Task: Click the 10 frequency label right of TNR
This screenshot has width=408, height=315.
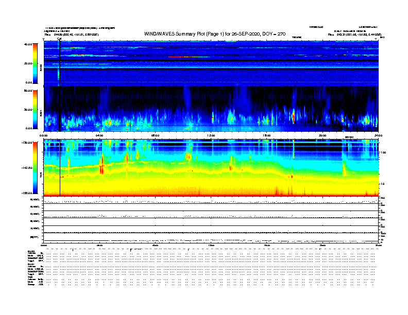Action: (x=383, y=184)
